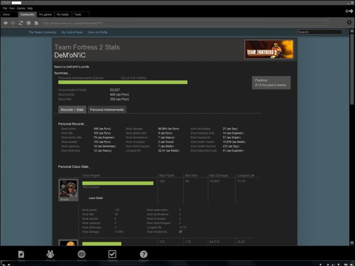Image resolution: width=355 pixels, height=266 pixels.
Task: Click the Longest Life column header
Action: [246, 175]
